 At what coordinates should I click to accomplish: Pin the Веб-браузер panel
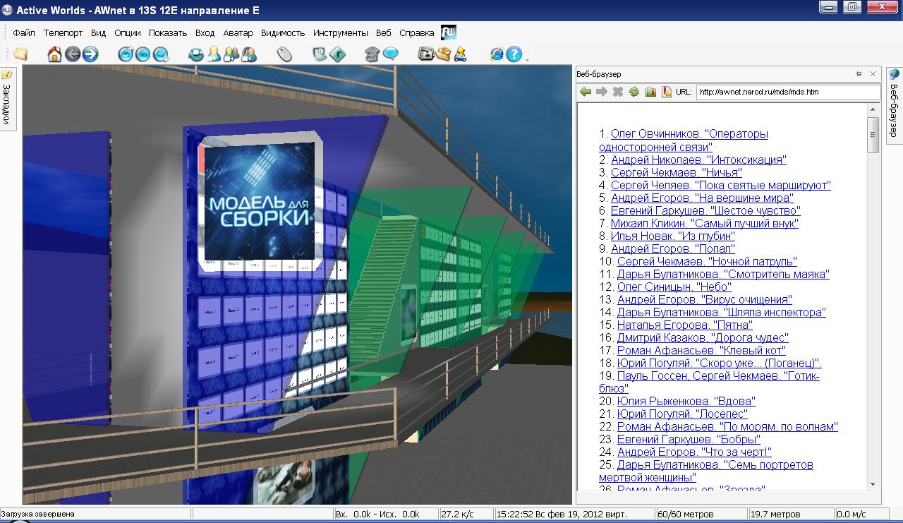pos(859,73)
